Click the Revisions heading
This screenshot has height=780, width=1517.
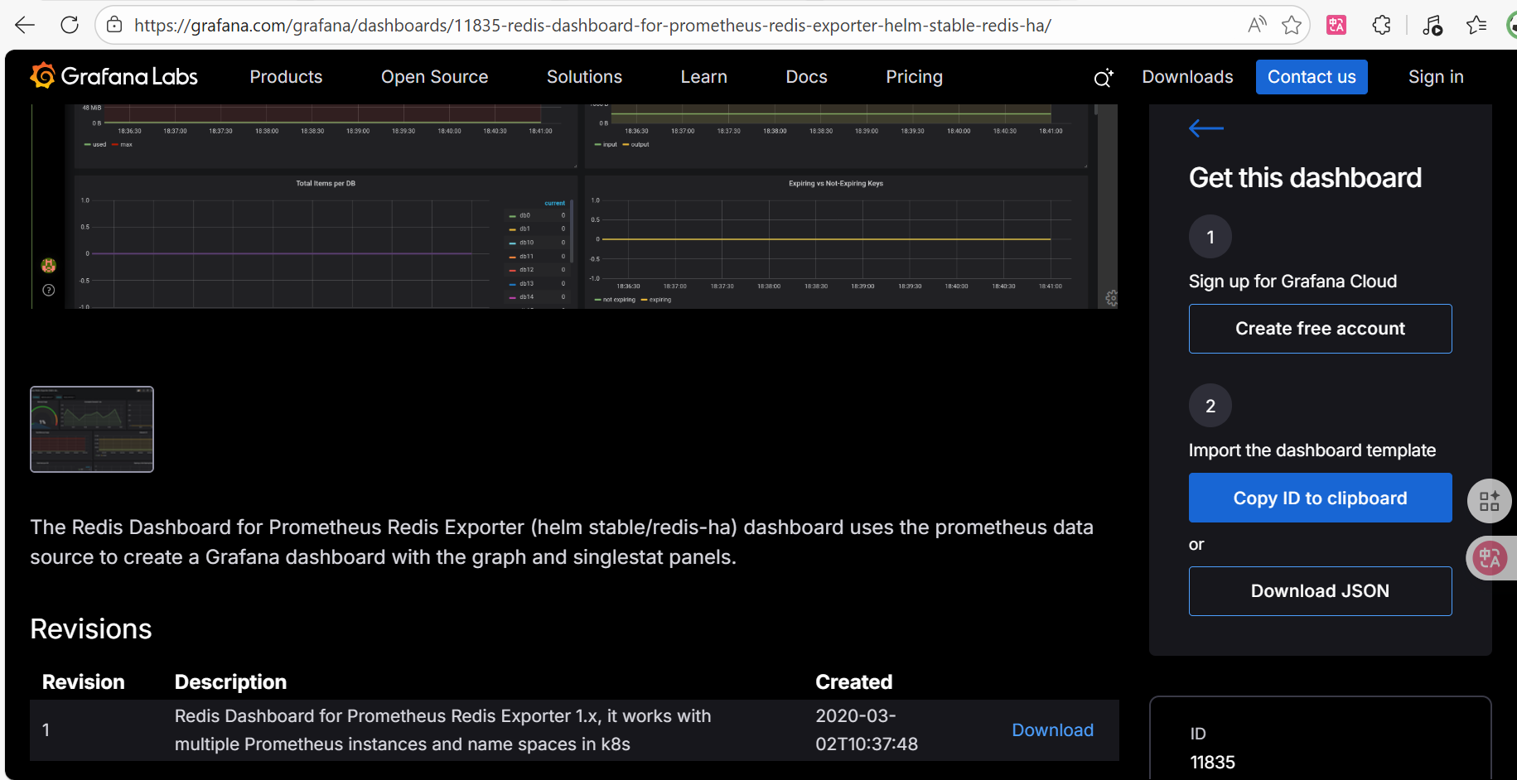91,629
